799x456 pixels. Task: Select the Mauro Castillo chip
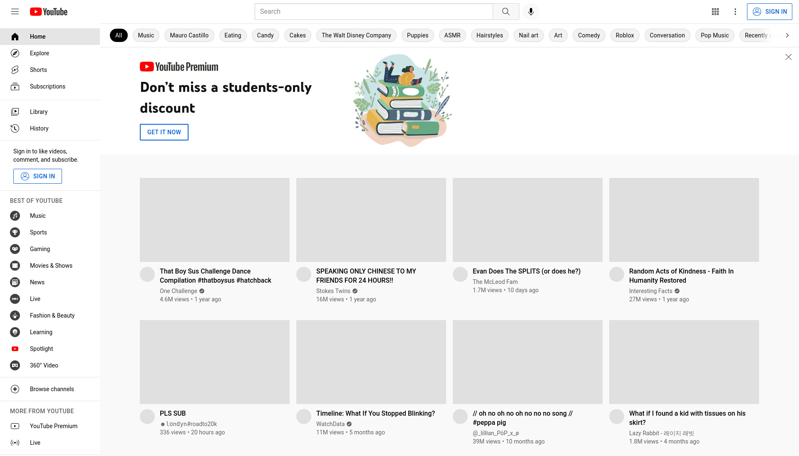pyautogui.click(x=189, y=35)
